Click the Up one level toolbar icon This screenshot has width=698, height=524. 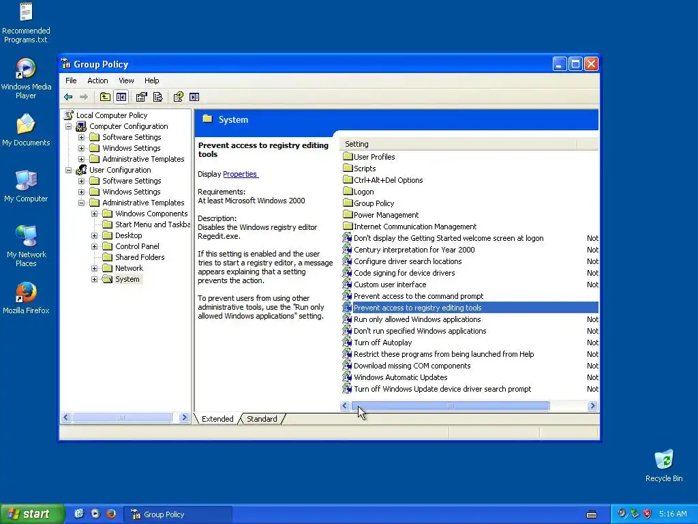(105, 97)
